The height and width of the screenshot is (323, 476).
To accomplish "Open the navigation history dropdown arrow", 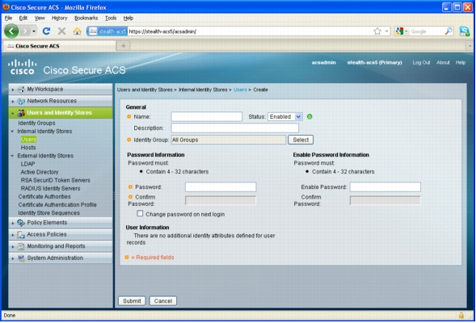I will [x=34, y=31].
